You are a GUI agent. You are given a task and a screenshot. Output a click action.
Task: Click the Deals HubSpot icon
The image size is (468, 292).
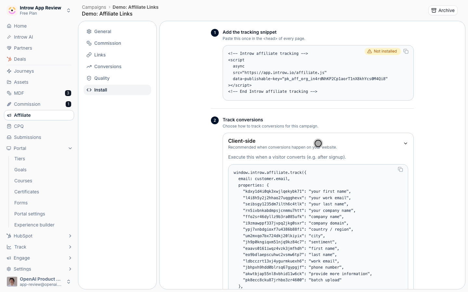pos(9,59)
